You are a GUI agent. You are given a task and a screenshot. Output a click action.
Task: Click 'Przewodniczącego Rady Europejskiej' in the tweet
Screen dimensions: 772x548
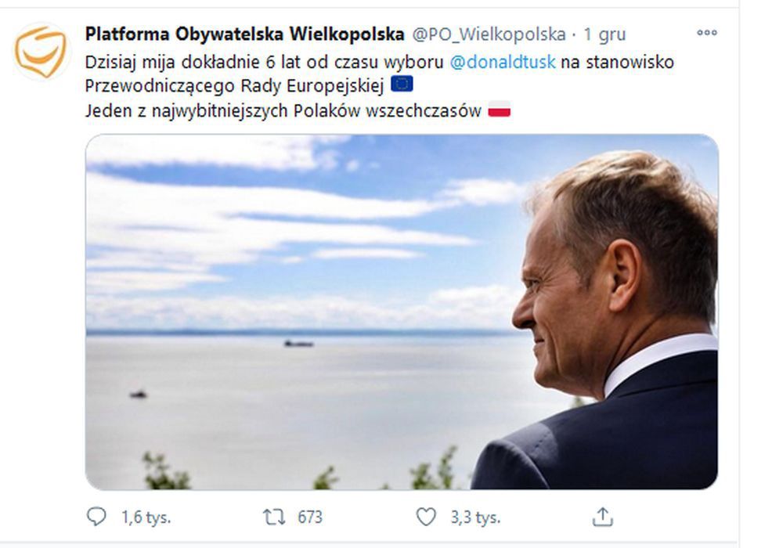[235, 85]
